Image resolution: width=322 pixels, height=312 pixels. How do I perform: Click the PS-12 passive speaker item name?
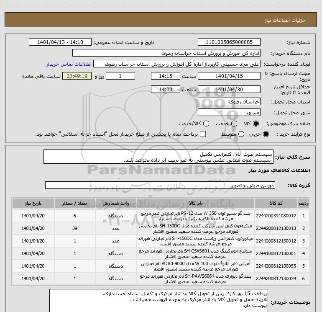[196, 216]
